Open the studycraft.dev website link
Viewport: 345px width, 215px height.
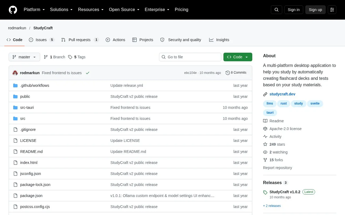(282, 94)
